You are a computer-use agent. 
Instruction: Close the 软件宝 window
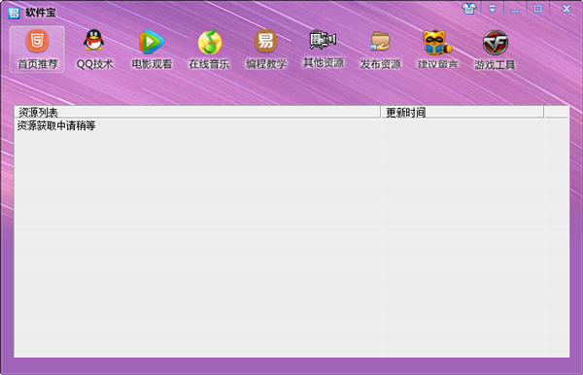(566, 8)
